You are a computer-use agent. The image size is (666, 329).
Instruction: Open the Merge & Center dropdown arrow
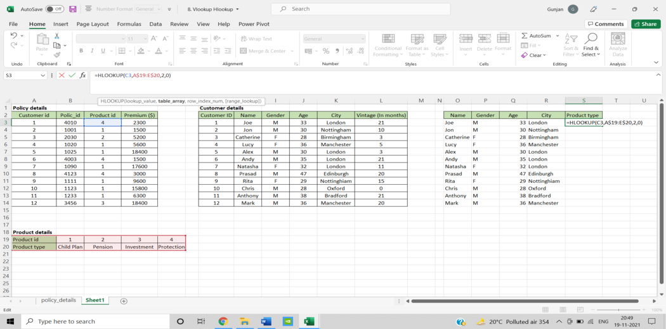click(x=292, y=51)
